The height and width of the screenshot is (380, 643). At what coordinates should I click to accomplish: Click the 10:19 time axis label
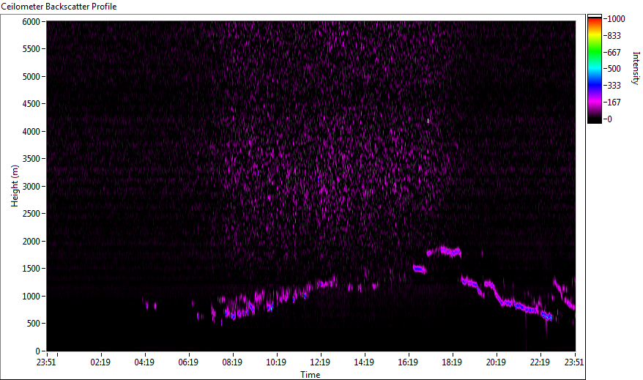tap(276, 362)
